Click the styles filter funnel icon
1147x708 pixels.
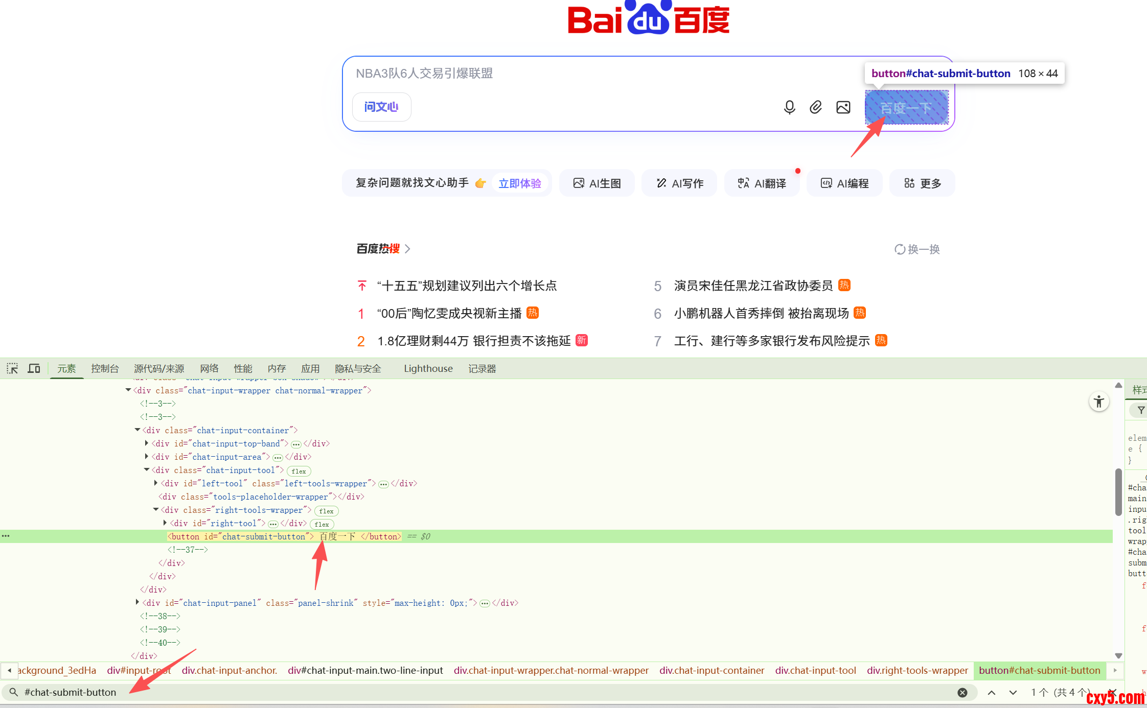pyautogui.click(x=1141, y=410)
